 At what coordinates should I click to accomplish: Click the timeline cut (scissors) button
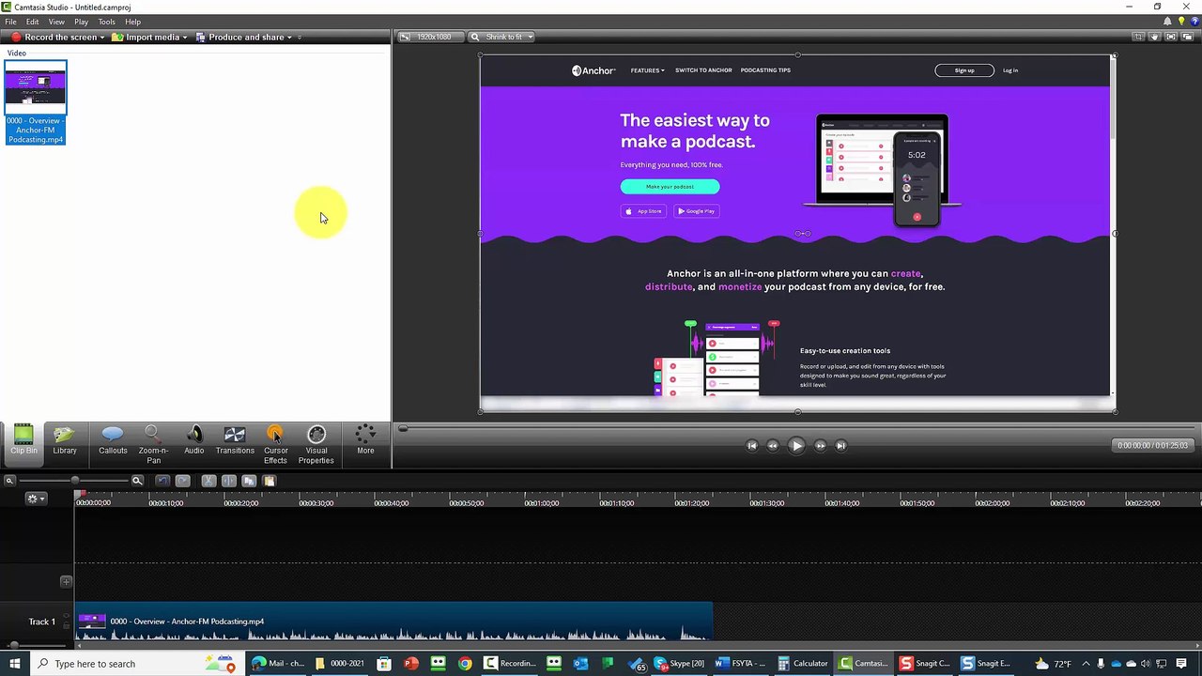click(208, 481)
